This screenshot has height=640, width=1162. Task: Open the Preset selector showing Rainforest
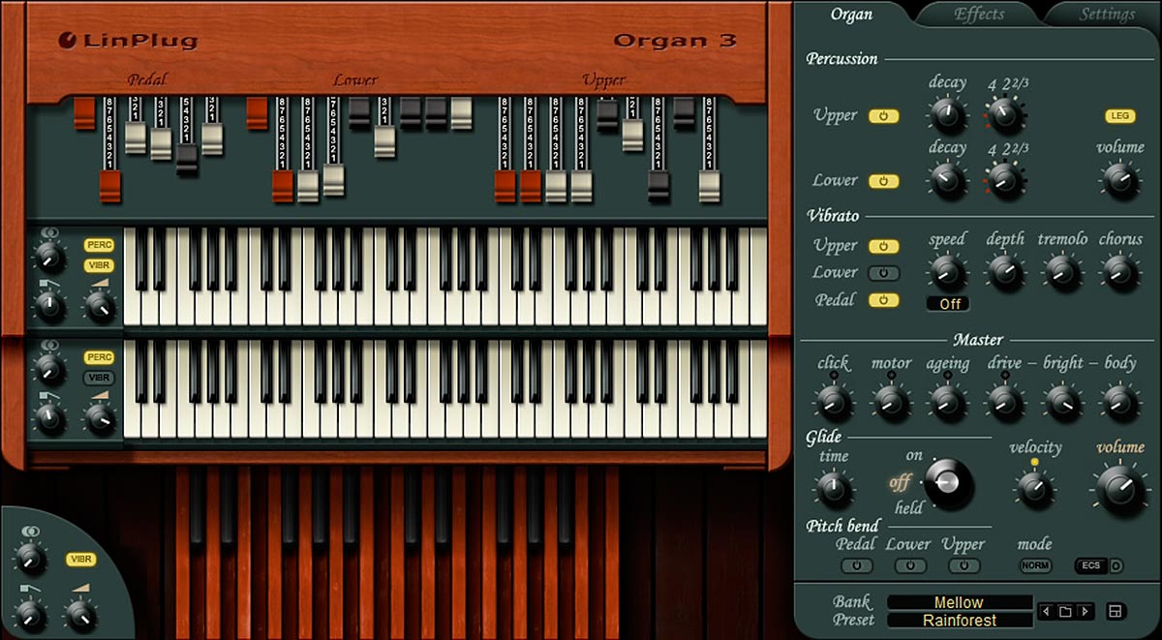tap(960, 621)
